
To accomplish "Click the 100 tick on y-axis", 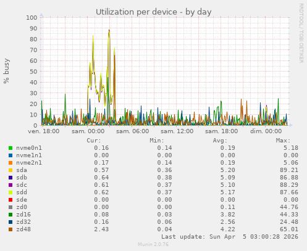I will pyautogui.click(x=32, y=17).
